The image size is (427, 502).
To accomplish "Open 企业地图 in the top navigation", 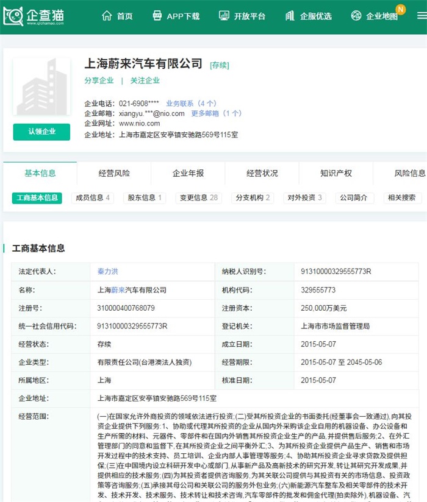I will point(381,16).
